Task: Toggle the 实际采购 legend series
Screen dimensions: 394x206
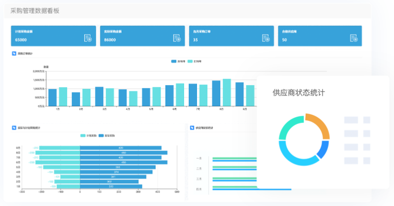Action: (x=107, y=135)
